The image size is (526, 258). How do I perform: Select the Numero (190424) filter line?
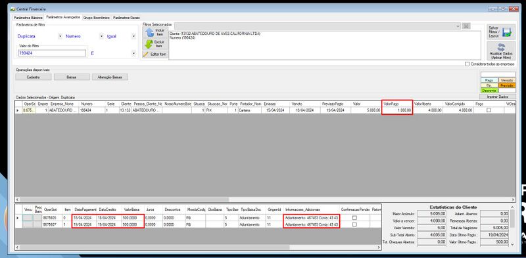point(183,37)
